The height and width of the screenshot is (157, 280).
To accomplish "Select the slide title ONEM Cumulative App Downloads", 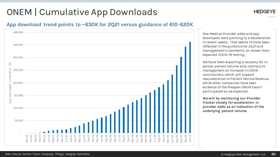I will point(82,12).
